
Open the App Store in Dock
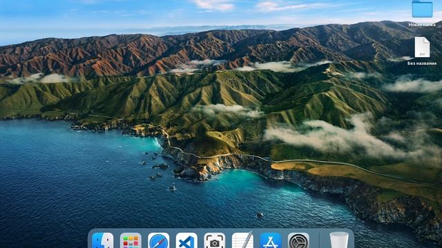(270, 240)
